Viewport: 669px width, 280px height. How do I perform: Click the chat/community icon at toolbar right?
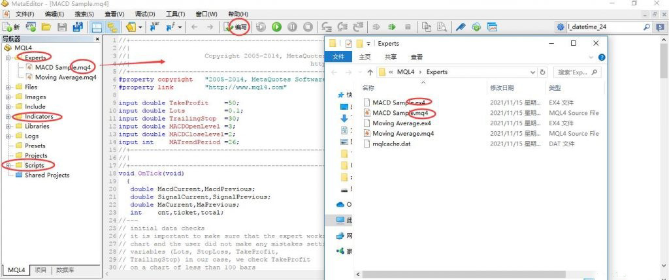[660, 27]
